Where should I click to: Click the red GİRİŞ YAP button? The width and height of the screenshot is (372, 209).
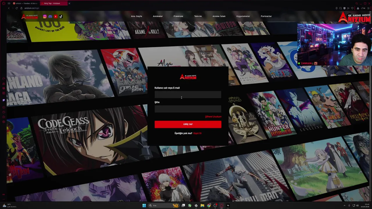[188, 124]
